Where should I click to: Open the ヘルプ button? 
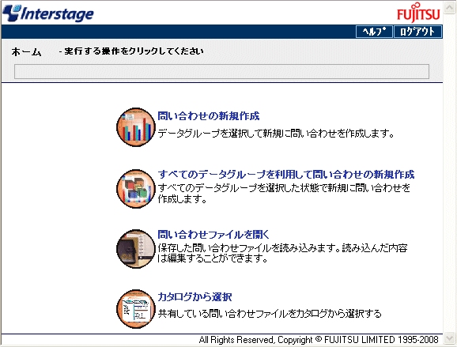coord(374,32)
